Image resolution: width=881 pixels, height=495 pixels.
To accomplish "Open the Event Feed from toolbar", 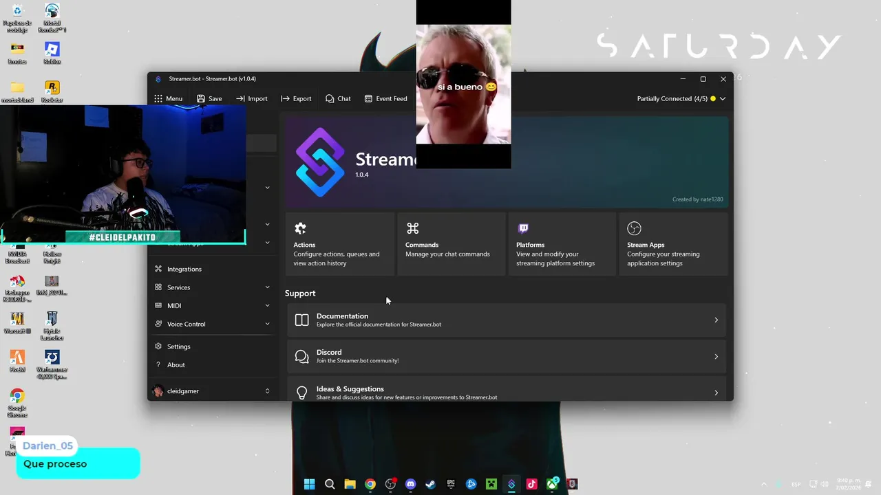I will tap(385, 99).
